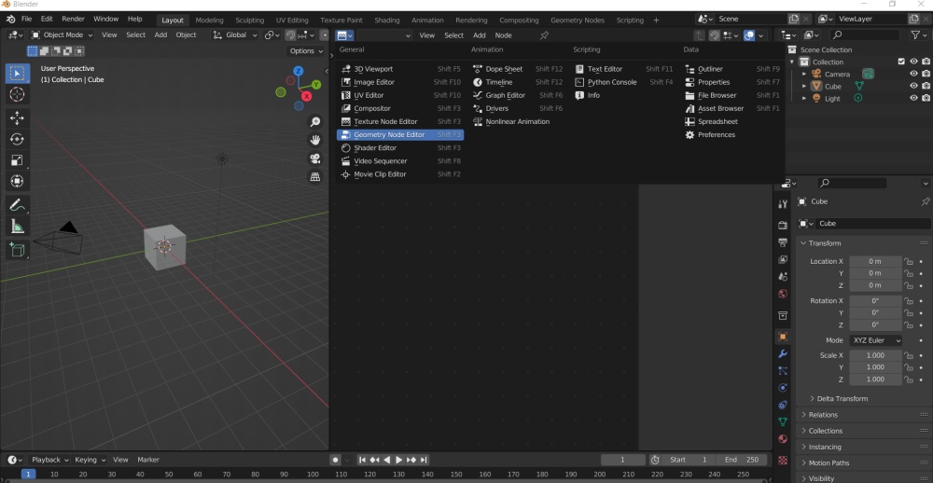Viewport: 933px width, 483px height.
Task: Expand the Camera item in outliner
Action: pos(804,75)
